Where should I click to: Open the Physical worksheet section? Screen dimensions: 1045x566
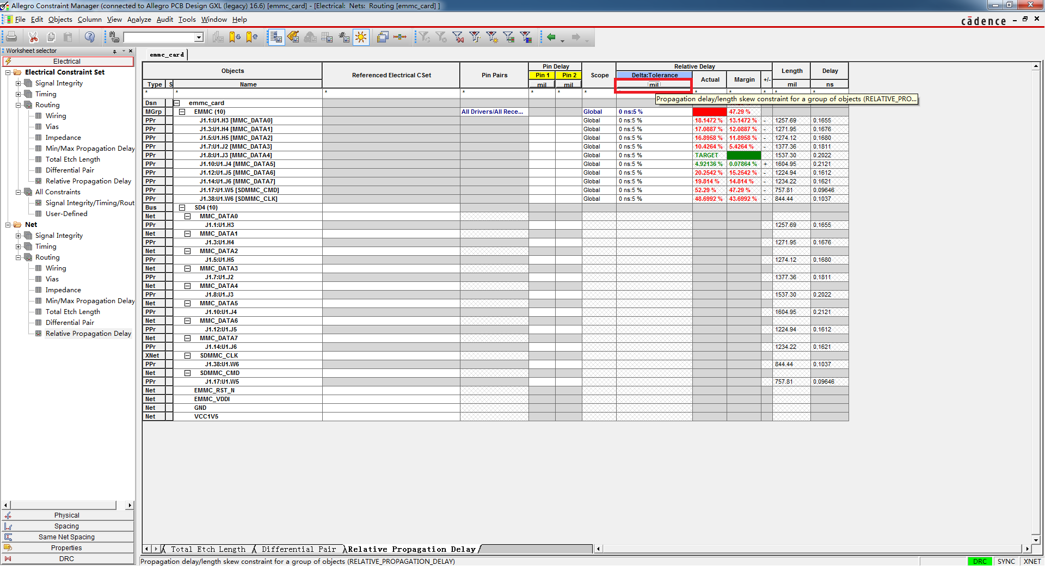tap(67, 515)
